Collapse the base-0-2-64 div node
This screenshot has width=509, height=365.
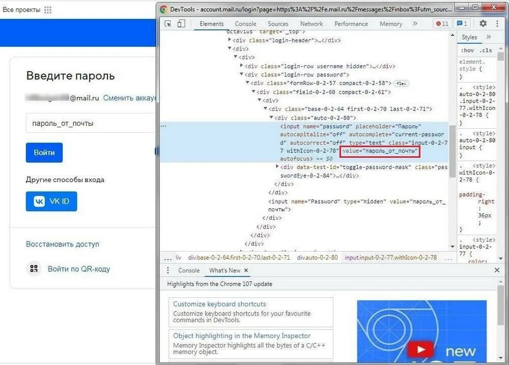(x=265, y=108)
